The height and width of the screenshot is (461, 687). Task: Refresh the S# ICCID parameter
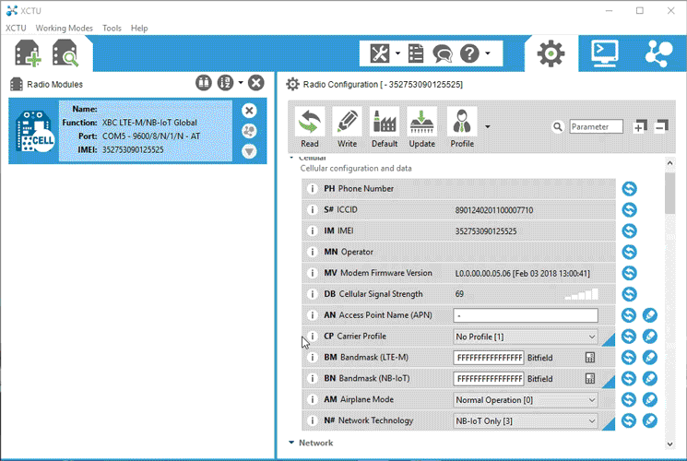pos(629,210)
